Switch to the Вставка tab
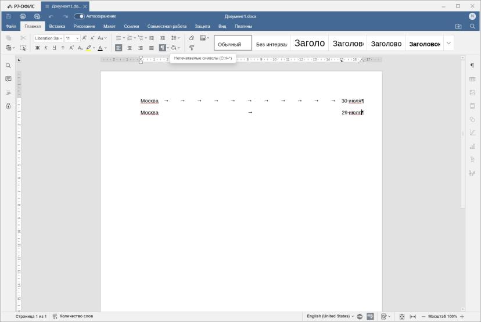This screenshot has height=322, width=481. click(x=57, y=26)
